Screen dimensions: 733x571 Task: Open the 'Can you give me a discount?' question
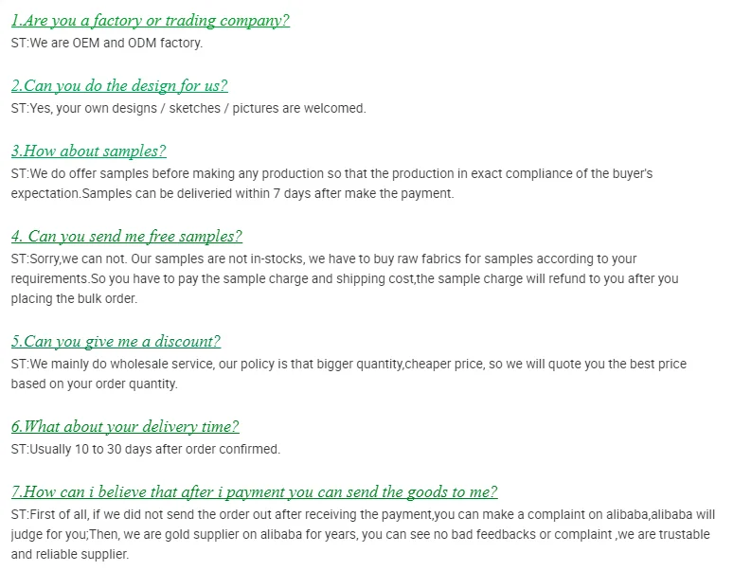pos(116,342)
